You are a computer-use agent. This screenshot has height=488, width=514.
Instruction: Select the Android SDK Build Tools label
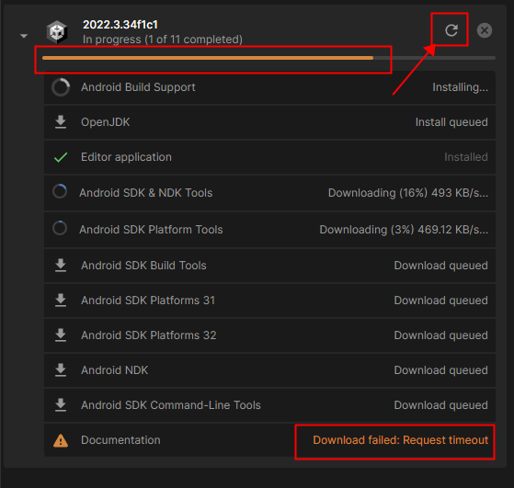pyautogui.click(x=143, y=266)
